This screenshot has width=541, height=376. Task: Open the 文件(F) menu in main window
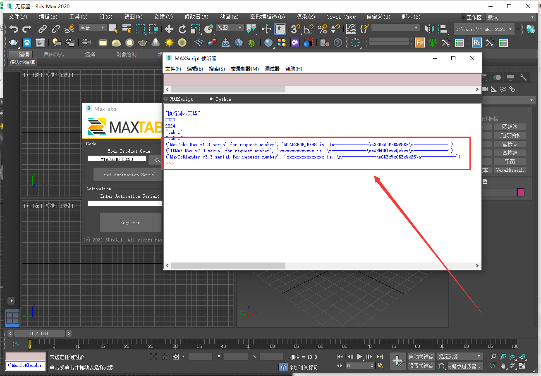(18, 17)
